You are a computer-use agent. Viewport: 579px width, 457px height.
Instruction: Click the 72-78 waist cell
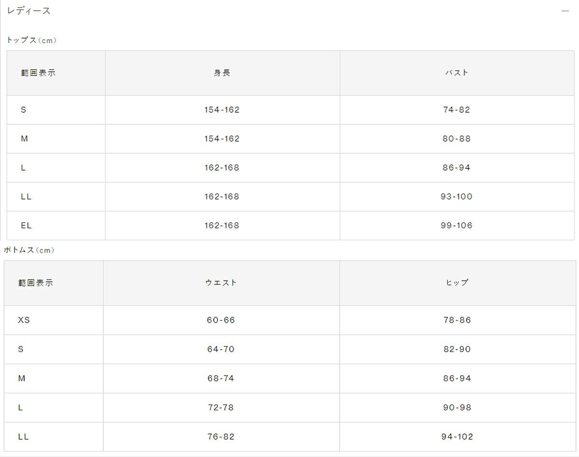coord(221,407)
